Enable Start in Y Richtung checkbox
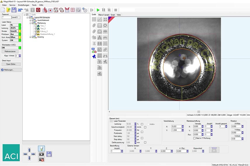The image size is (250, 166). [x=194, y=138]
